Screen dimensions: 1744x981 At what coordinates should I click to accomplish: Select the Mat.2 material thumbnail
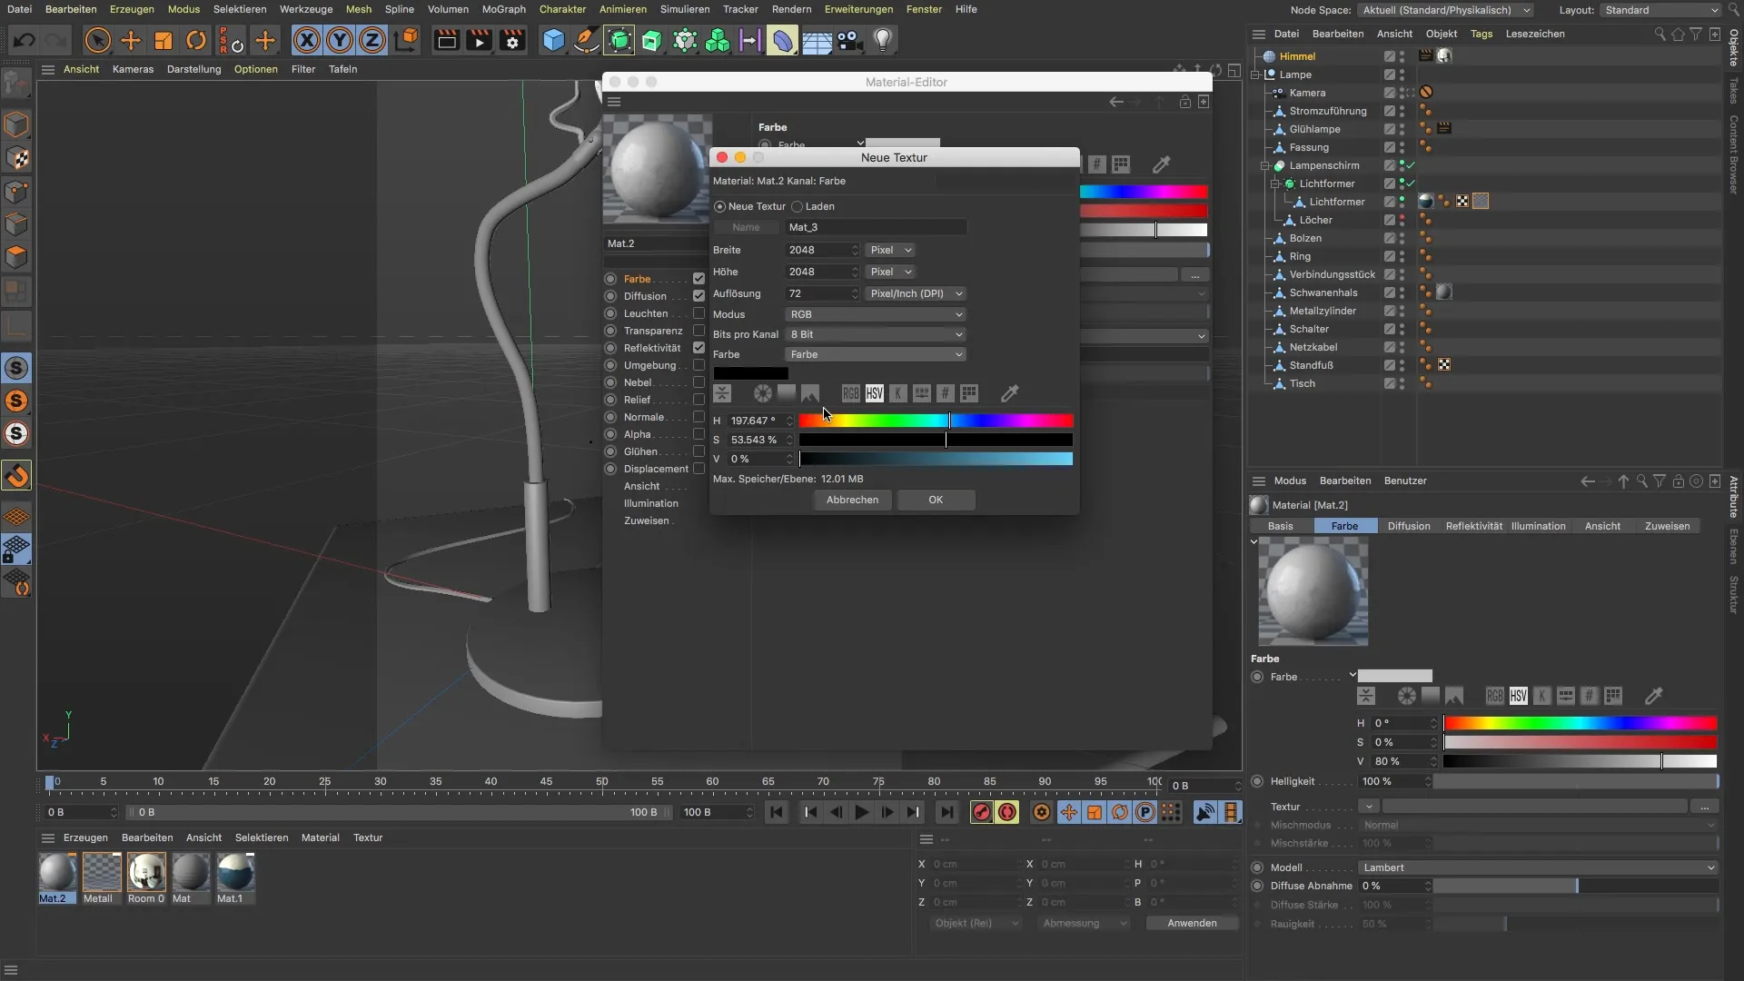click(x=56, y=872)
